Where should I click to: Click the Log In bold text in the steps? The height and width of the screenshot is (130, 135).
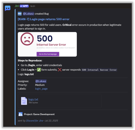31,70
